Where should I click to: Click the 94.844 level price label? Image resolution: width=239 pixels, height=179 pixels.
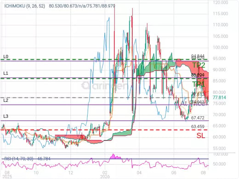[198, 56]
